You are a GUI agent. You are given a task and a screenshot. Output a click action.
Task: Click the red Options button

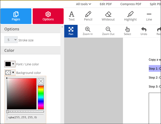[x=48, y=16]
